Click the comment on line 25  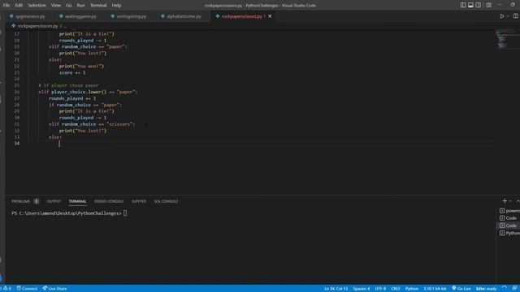(x=68, y=85)
